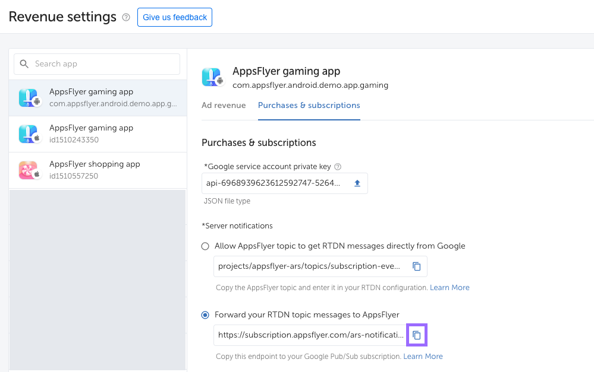Click the help icon beside Revenue settings
Screen dimensions: 594x372
[126, 17]
